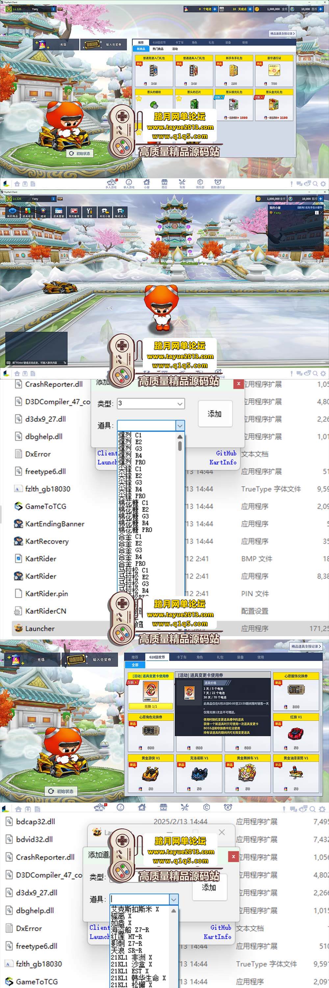Select the 热门商品 sub-tab
329x988 pixels.
[x=158, y=49]
